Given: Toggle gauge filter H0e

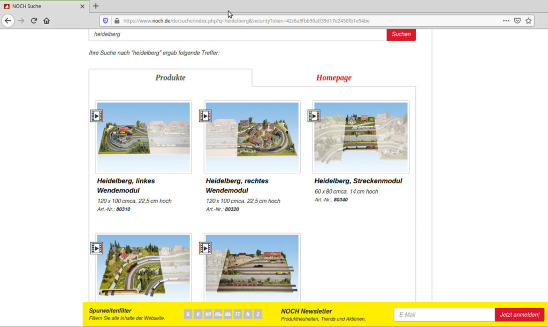Looking at the screenshot, I should click(228, 314).
